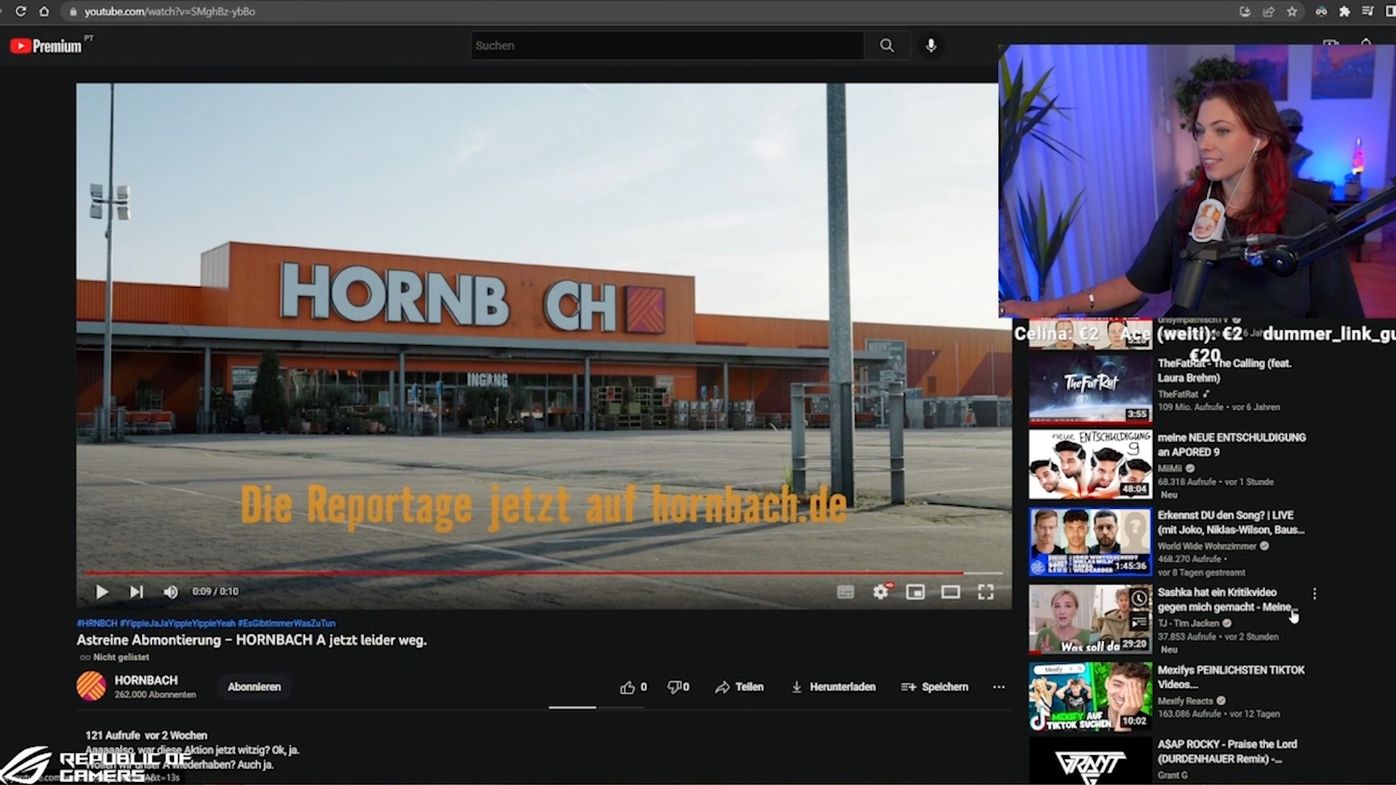The height and width of the screenshot is (785, 1396).
Task: Open the World Wide Wohnzimmer channel name
Action: (1206, 546)
